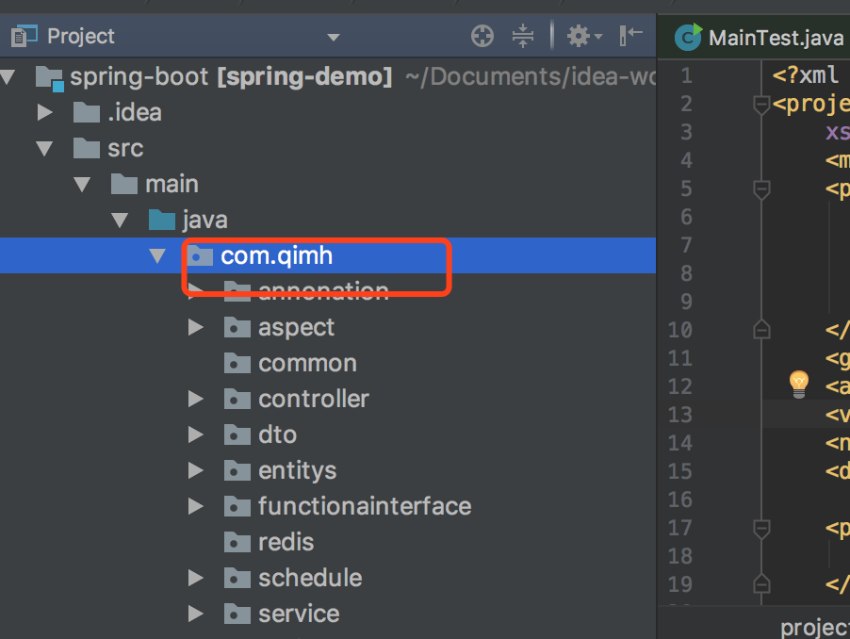Click the Scroll from Source target icon

(x=482, y=37)
